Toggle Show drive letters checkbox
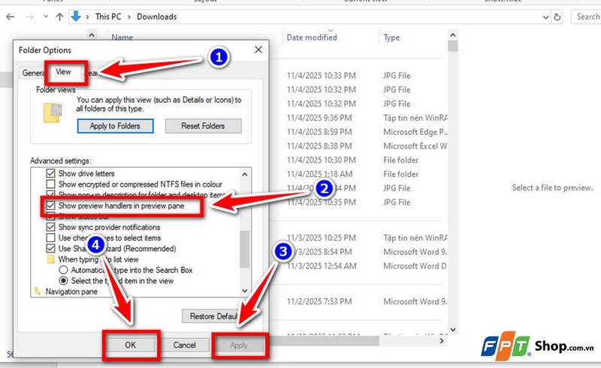This screenshot has width=601, height=368. (50, 173)
